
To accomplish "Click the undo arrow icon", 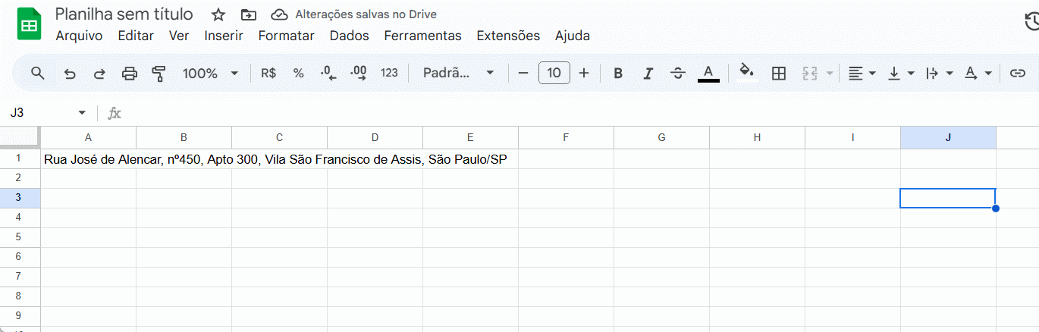I will pyautogui.click(x=70, y=74).
